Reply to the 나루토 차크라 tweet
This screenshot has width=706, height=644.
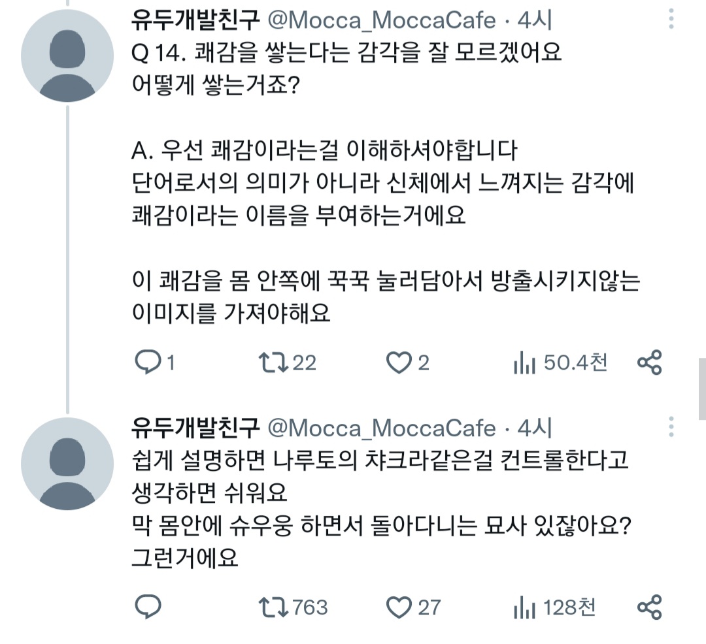click(x=148, y=607)
